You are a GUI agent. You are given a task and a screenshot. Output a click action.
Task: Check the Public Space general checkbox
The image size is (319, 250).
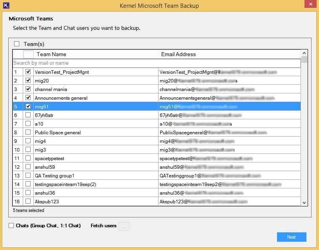pos(28,132)
